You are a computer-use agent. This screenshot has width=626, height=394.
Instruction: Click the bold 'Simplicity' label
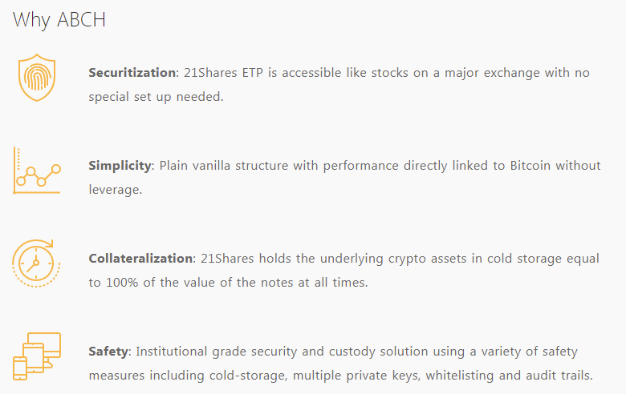pyautogui.click(x=120, y=166)
